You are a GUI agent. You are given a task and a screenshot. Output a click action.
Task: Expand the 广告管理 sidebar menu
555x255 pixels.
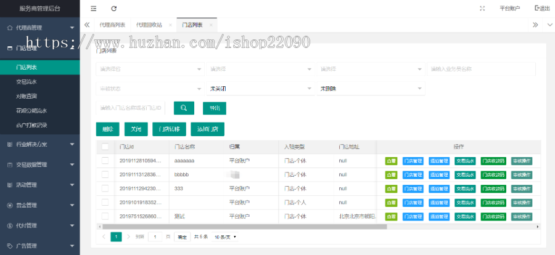pos(40,246)
